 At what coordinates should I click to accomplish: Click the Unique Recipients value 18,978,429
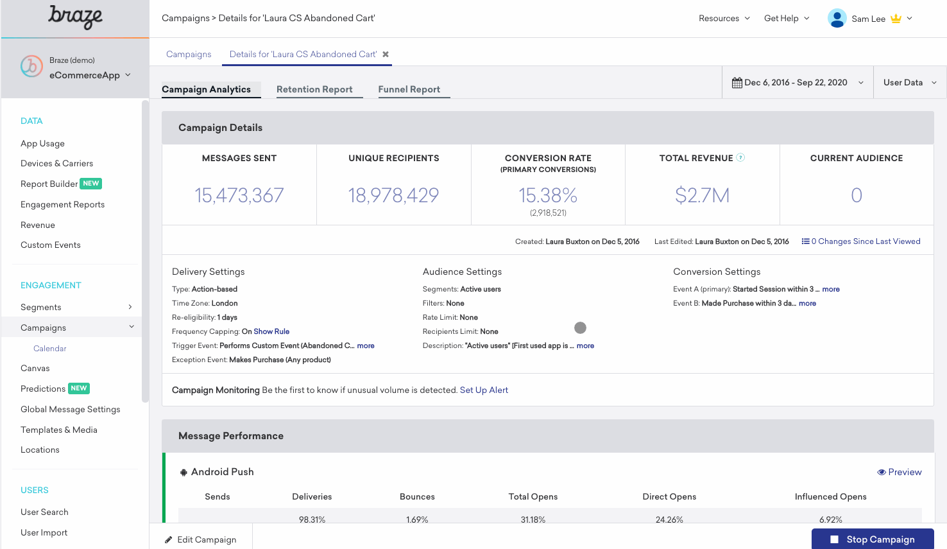(x=393, y=195)
